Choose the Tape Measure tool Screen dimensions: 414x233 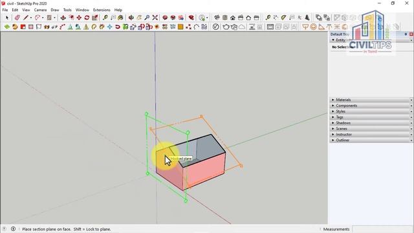(x=105, y=17)
